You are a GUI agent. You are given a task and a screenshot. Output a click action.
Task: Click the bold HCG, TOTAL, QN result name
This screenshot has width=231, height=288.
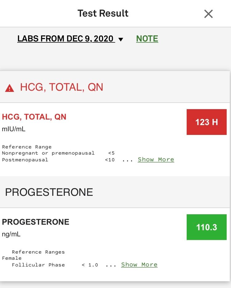tap(34, 117)
